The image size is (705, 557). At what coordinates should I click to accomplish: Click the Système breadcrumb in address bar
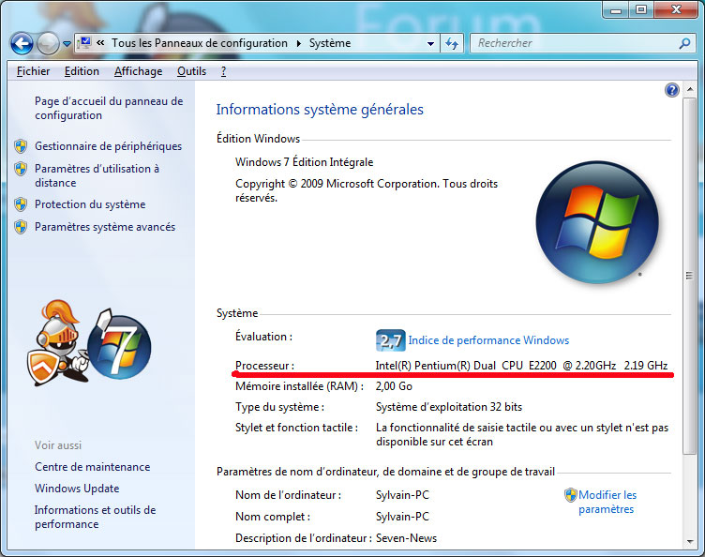pos(330,43)
